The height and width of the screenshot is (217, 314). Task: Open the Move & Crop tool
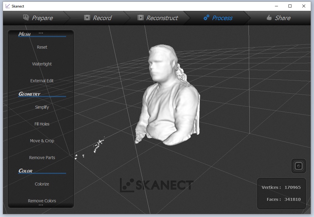pyautogui.click(x=42, y=141)
